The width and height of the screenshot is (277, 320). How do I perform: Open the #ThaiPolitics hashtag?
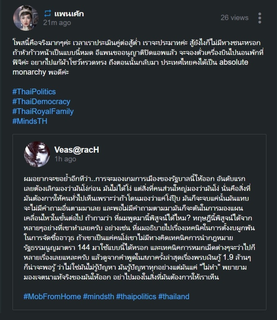(34, 92)
